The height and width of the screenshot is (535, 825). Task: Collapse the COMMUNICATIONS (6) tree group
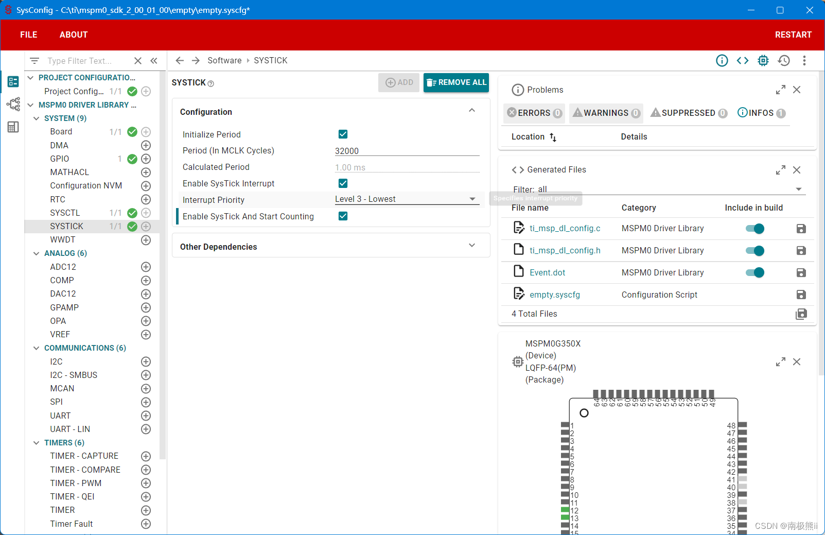36,348
